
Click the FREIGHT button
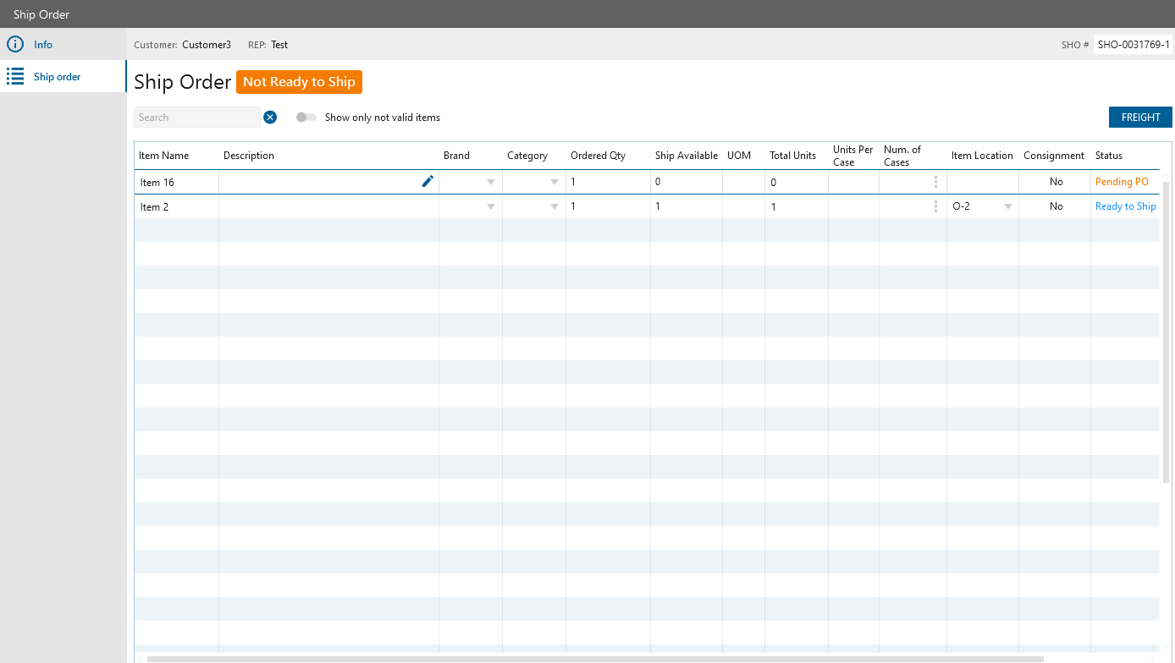[x=1140, y=118]
